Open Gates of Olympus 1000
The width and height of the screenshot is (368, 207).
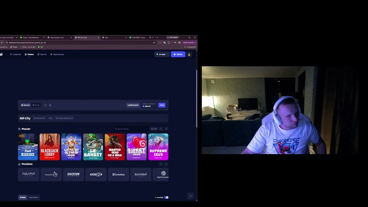click(x=71, y=147)
